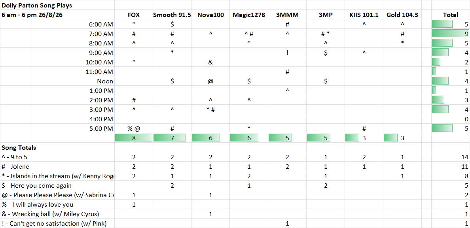
Task: Select the FOX column header
Action: pos(134,15)
